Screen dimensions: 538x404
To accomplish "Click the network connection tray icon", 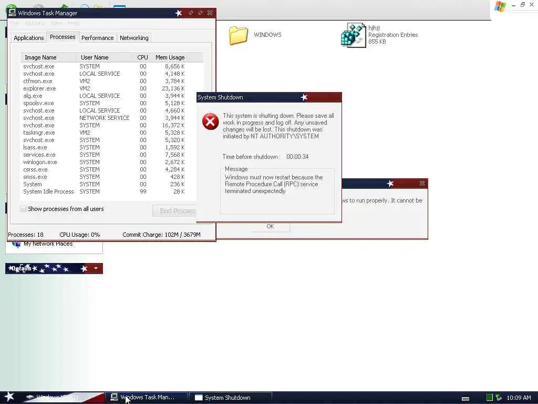I will tap(499, 398).
